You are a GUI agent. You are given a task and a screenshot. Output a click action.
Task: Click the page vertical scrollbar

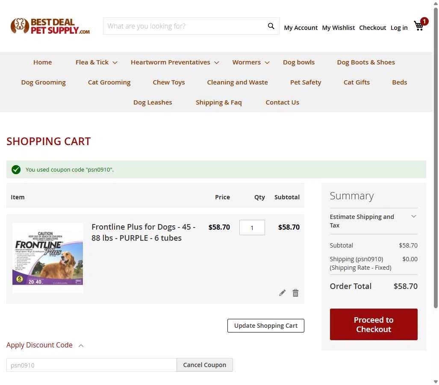(x=436, y=158)
